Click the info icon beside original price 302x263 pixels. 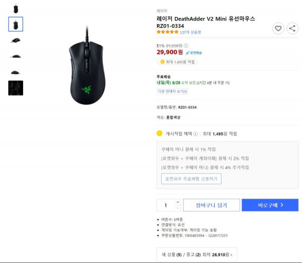click(186, 46)
